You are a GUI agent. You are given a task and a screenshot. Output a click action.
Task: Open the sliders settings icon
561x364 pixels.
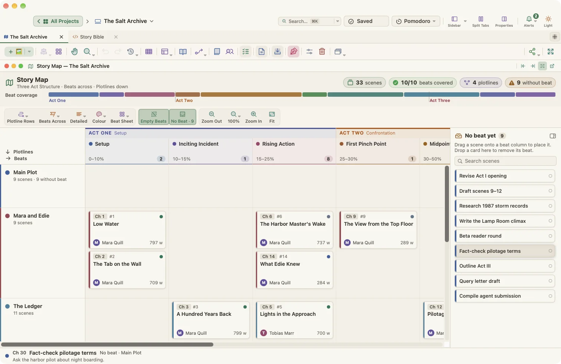[309, 52]
